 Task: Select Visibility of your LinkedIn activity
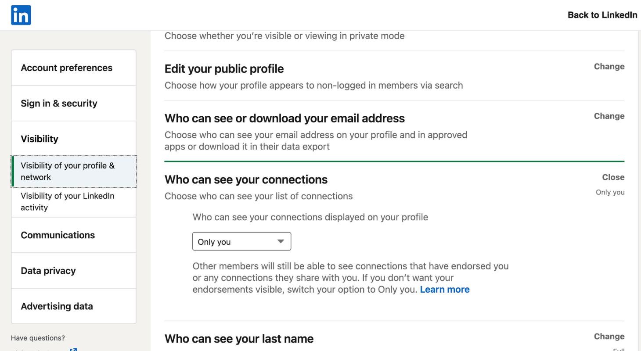click(74, 202)
